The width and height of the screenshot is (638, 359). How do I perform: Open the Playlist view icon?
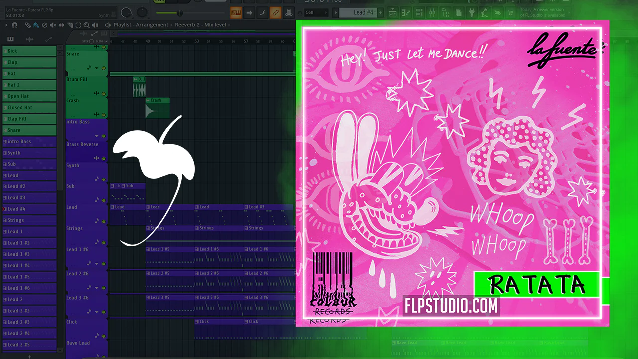393,12
